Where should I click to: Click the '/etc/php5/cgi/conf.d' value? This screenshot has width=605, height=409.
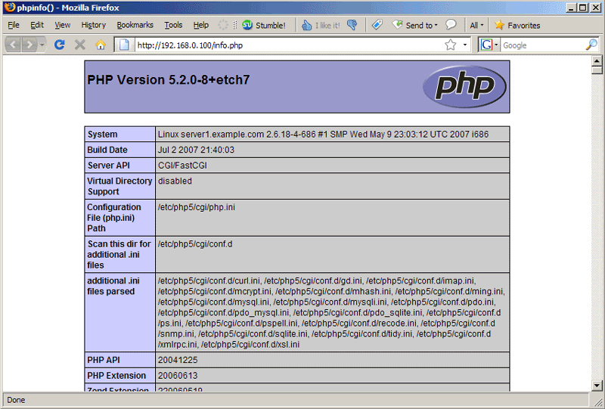[x=195, y=244]
